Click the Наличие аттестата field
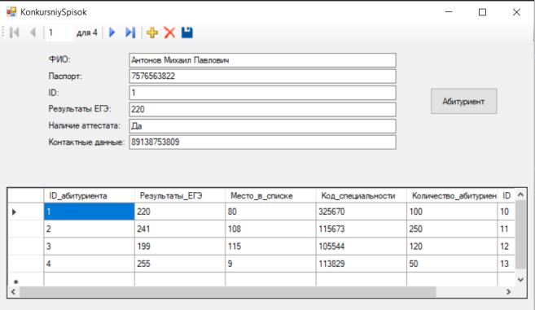535x310 pixels. (x=262, y=126)
